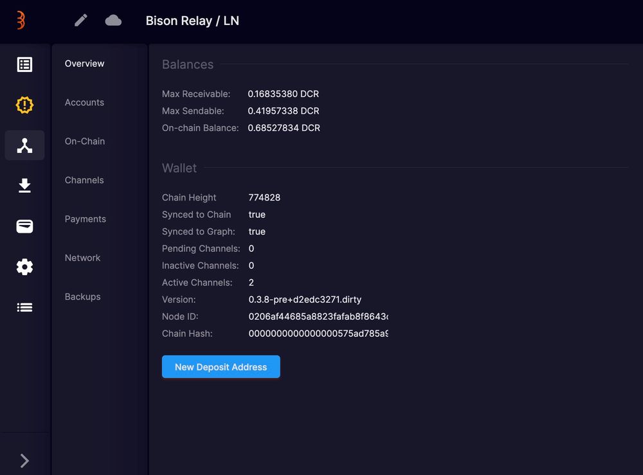Open the settings gear icon
The image size is (643, 475).
[x=24, y=267]
